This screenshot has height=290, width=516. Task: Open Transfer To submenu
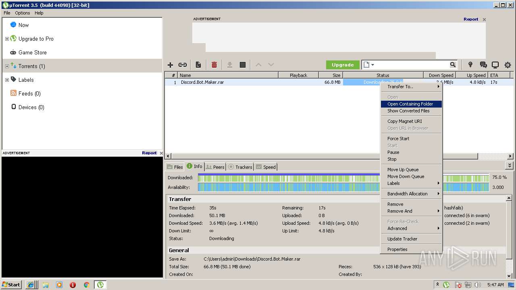pos(411,87)
